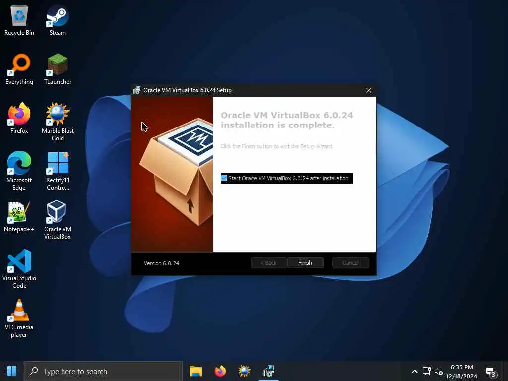Click the Finish button
This screenshot has width=508, height=381.
click(305, 263)
